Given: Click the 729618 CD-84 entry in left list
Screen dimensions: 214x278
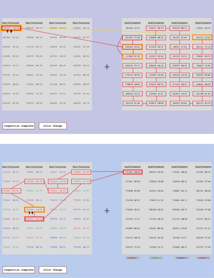Looking at the screenshot, I should [11, 247].
